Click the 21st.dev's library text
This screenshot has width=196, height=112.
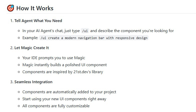tap(87, 72)
